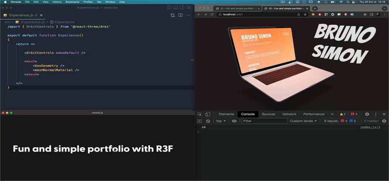Go forward in Chrome
Viewport: 389px width, 181px height.
click(205, 15)
